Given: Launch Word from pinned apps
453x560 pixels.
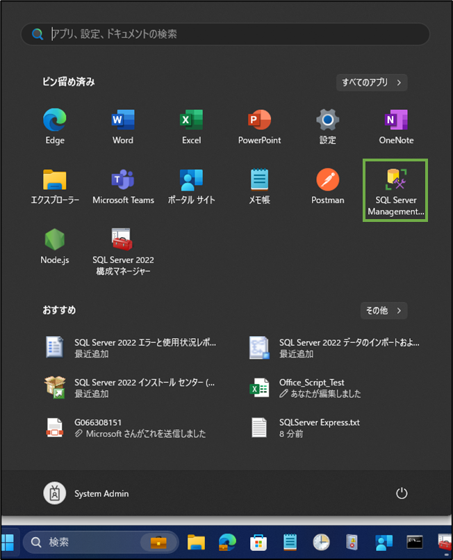Looking at the screenshot, I should tap(123, 127).
